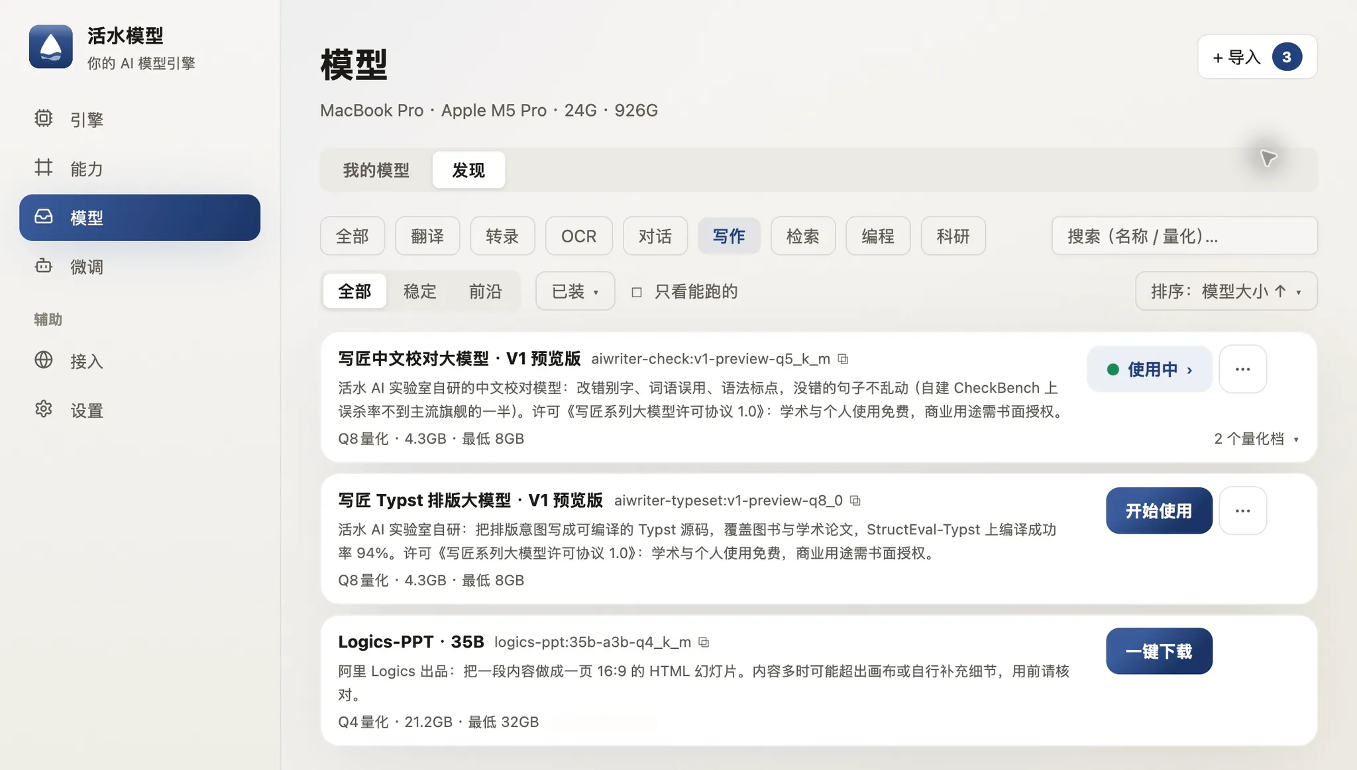Open the 引擎 chip icon in sidebar
This screenshot has height=770, width=1357.
click(44, 119)
